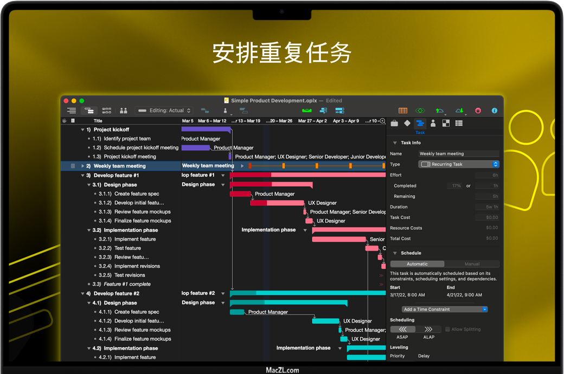The image size is (564, 374).
Task: Expand the Weekly team meeting row
Action: [x=83, y=166]
